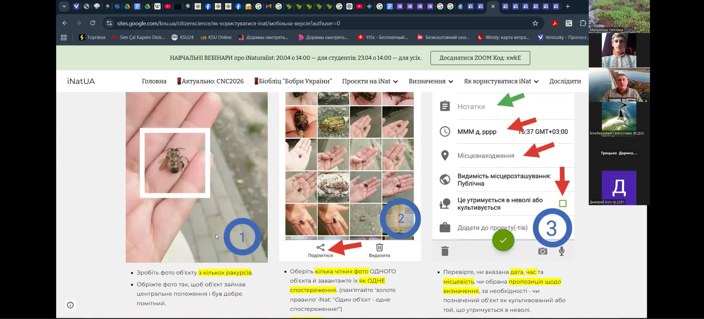Expand the 'Проєкти на iNat' dropdown menu
704x319 pixels.
(370, 81)
